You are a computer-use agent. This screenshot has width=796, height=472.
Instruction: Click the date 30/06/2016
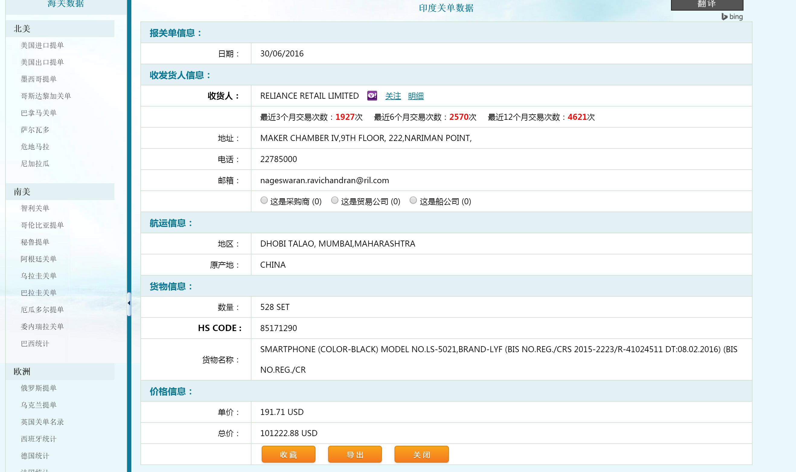tap(282, 53)
